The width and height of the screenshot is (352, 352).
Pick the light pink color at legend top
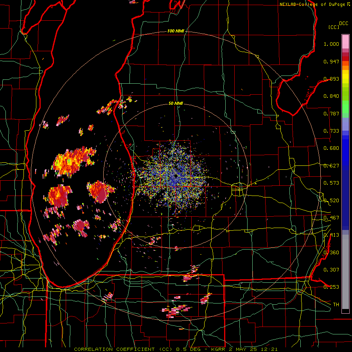(x=345, y=41)
